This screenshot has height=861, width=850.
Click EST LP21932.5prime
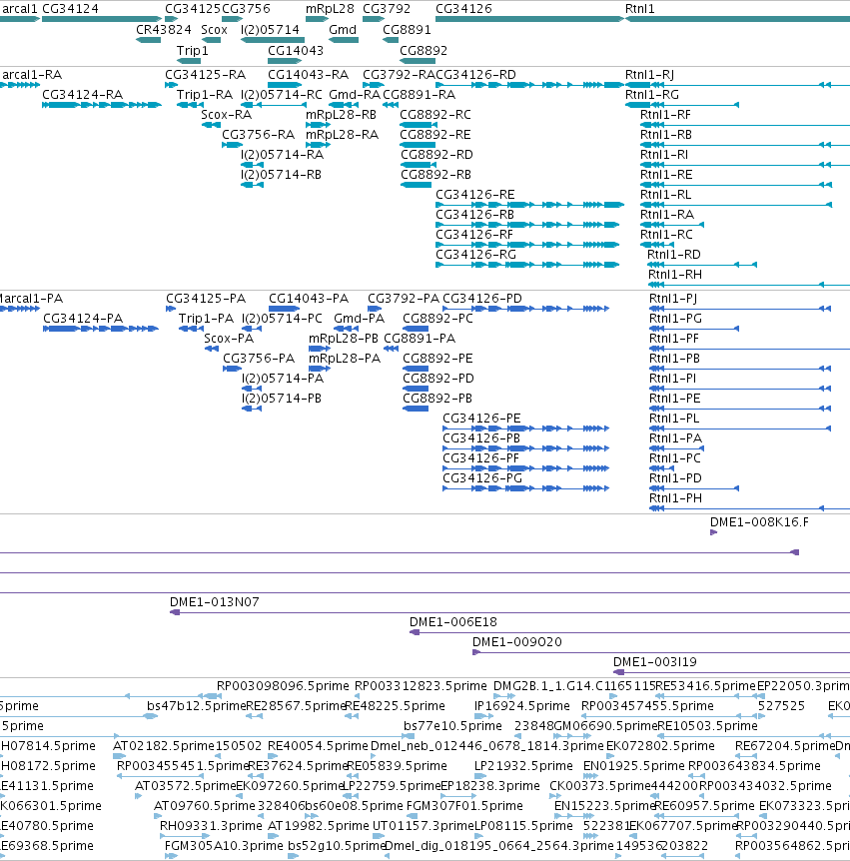pos(523,765)
